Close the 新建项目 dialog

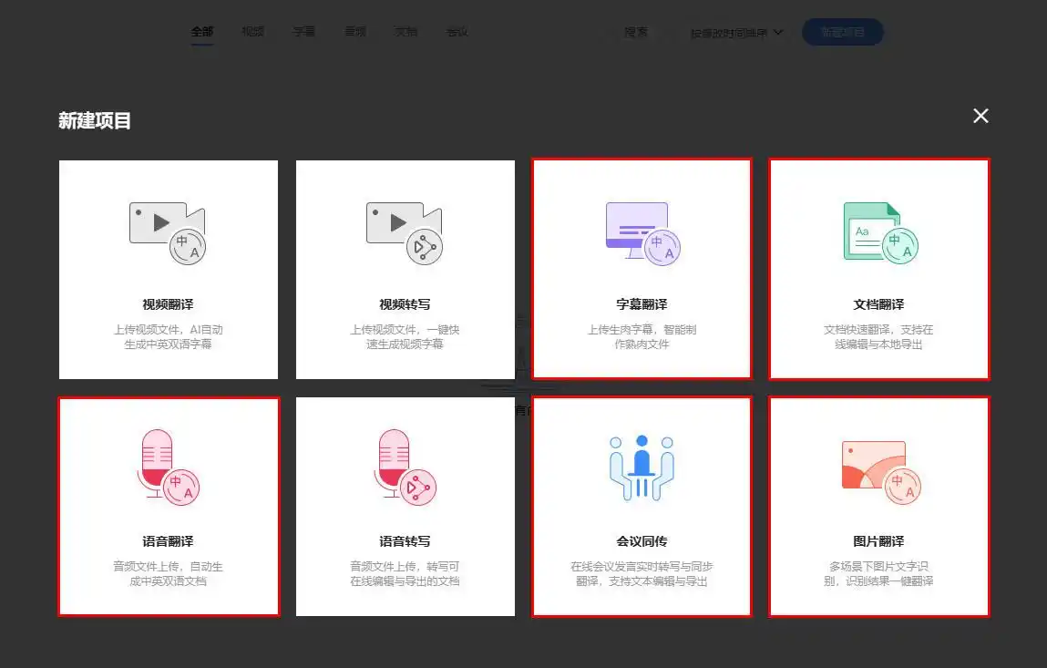[x=980, y=117]
